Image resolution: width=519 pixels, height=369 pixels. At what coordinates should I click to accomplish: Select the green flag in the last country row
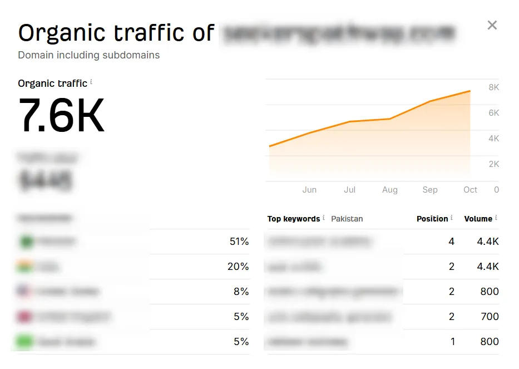24,342
